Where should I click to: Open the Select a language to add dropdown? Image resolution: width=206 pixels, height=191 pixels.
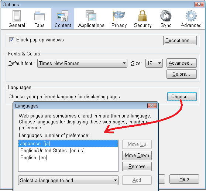tap(68, 180)
